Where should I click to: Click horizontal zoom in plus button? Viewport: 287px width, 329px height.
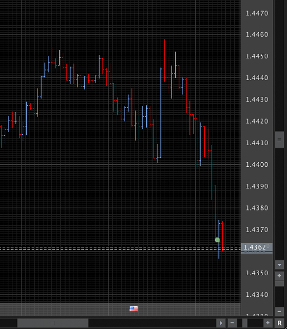(267, 323)
